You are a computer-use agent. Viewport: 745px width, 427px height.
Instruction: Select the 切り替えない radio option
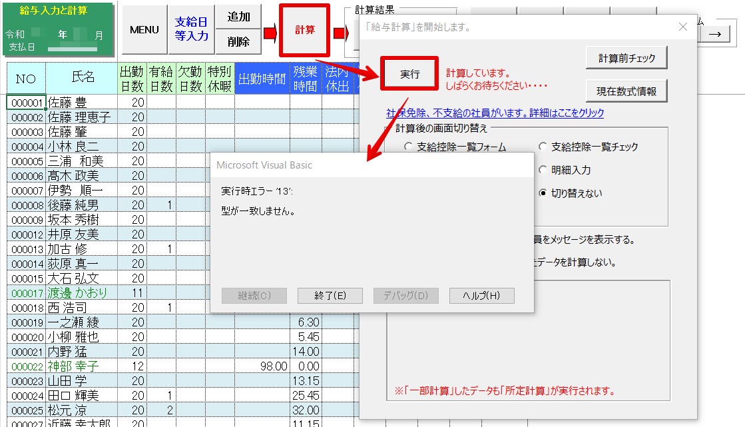click(543, 193)
